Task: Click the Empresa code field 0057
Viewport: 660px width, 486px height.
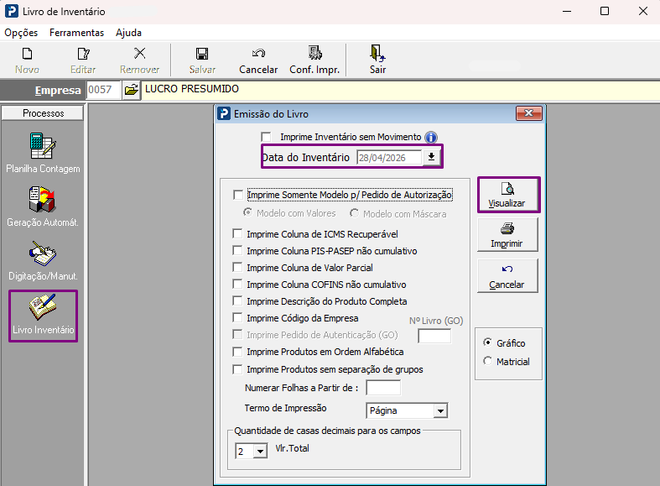Action: tap(103, 90)
